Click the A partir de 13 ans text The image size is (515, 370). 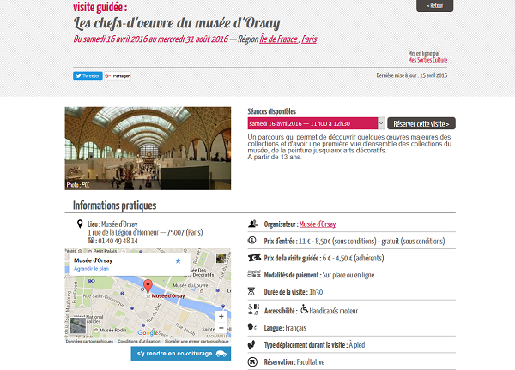(x=275, y=157)
